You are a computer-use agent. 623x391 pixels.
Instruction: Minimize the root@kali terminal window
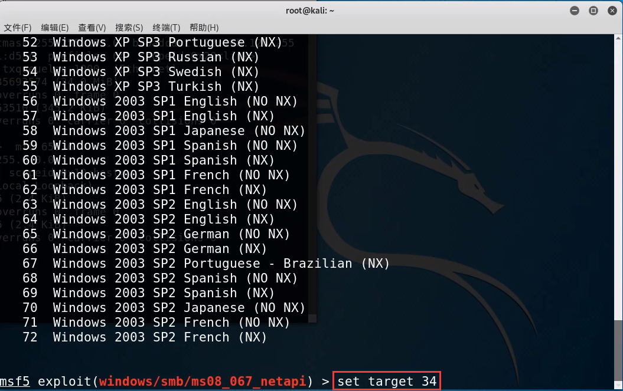click(575, 11)
